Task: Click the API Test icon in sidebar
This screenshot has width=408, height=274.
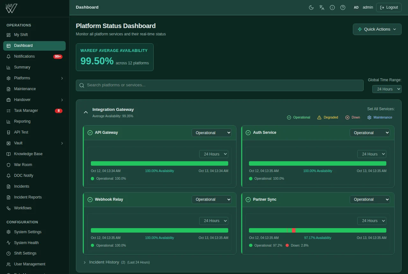Action: tap(9, 132)
